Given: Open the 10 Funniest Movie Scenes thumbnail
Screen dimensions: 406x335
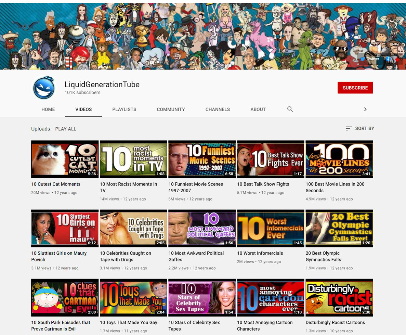Looking at the screenshot, I should pos(202,159).
